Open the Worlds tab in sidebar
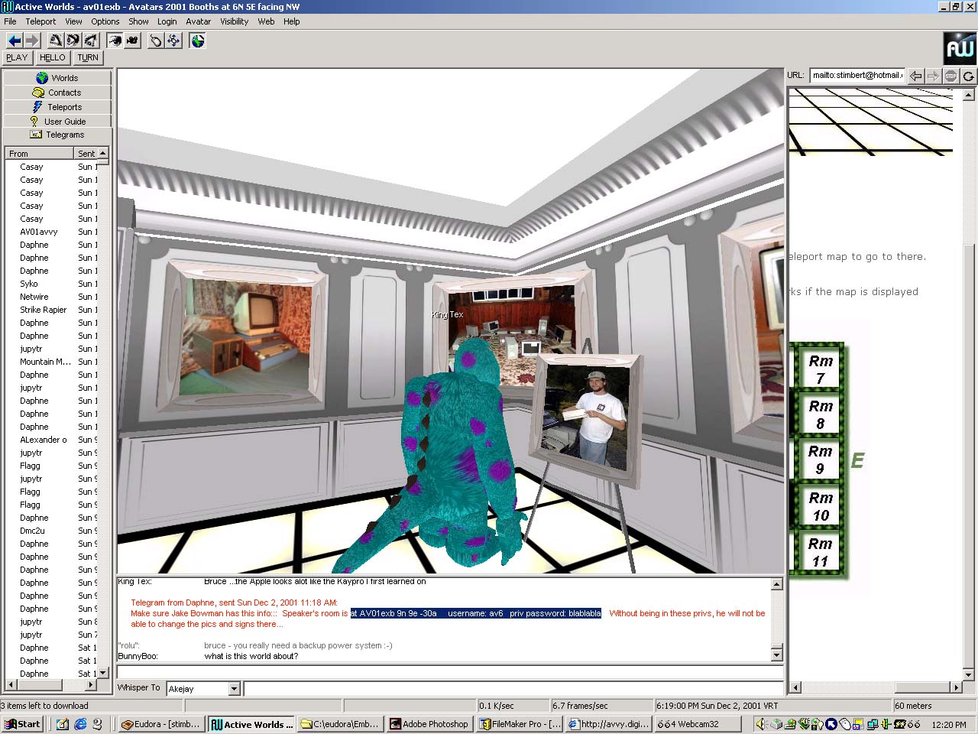The image size is (978, 734). (x=57, y=78)
